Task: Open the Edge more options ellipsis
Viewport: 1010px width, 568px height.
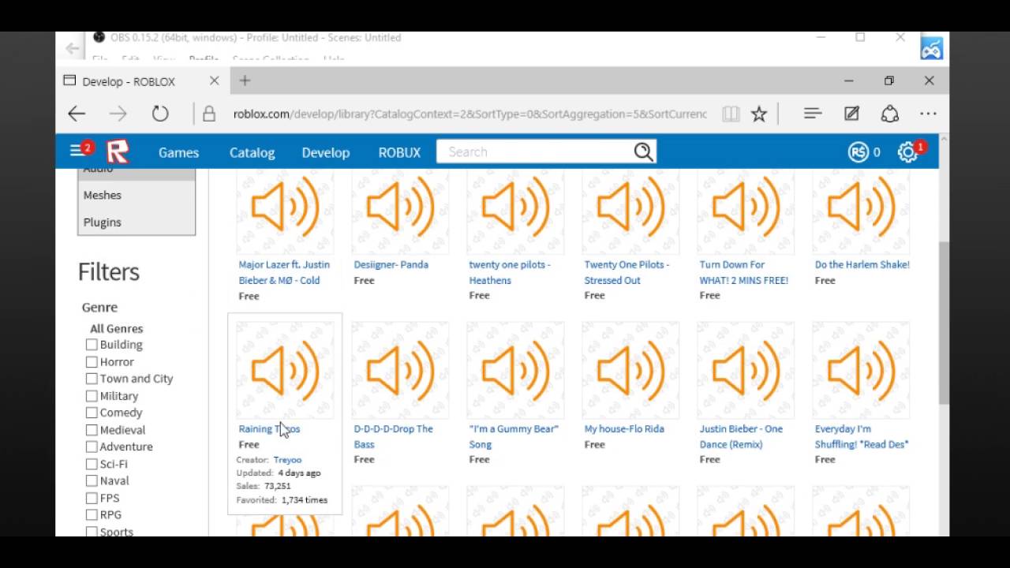Action: 928,114
